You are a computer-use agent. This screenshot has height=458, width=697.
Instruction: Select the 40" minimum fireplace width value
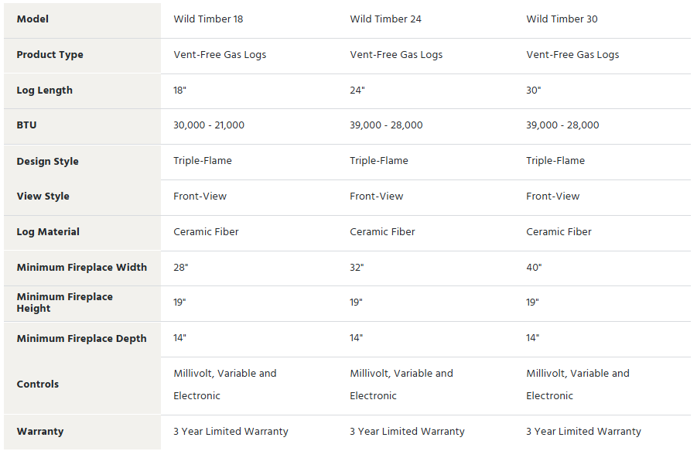tap(534, 267)
